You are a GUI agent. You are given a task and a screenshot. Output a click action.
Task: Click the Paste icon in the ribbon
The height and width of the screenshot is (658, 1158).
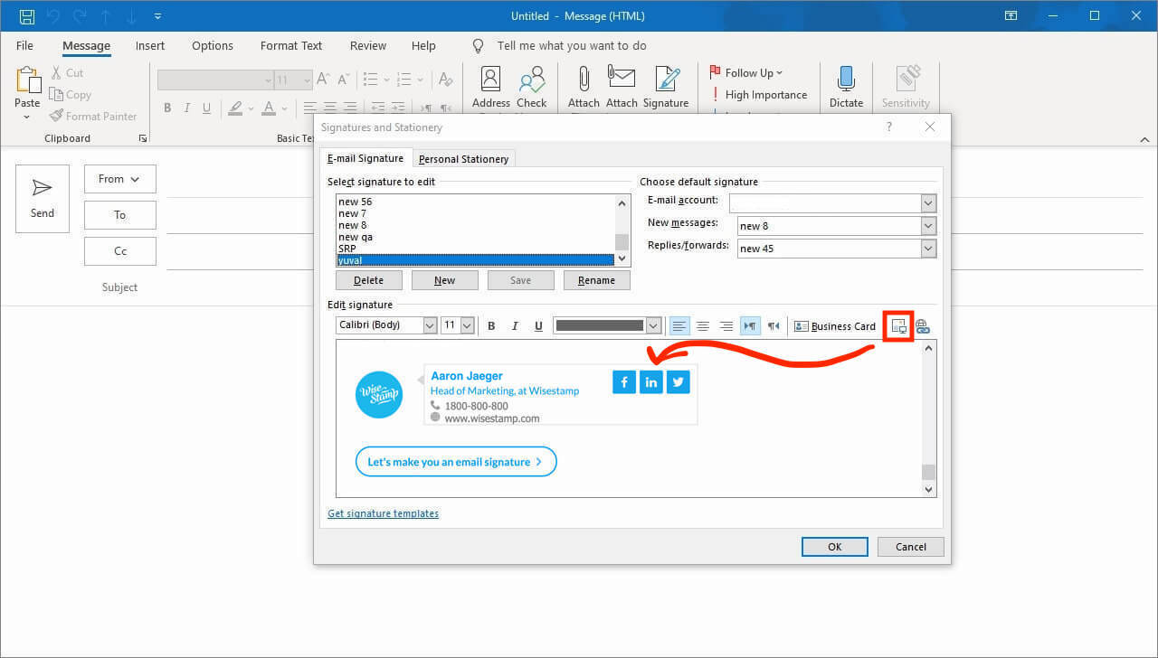(28, 80)
